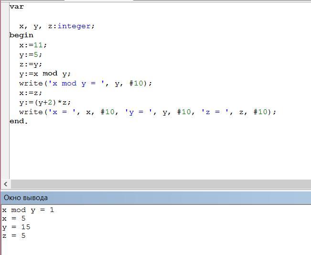
Task: Click the 'begin' keyword line
Action: [x=21, y=35]
